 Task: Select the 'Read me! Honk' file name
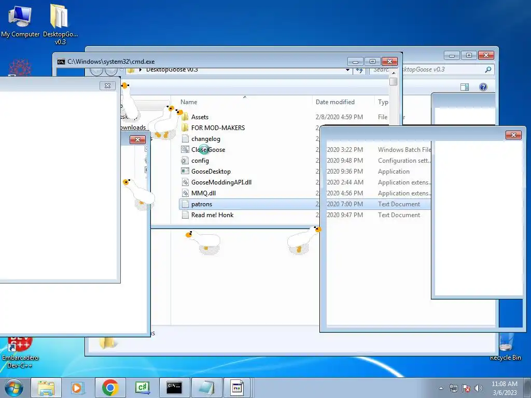(212, 215)
